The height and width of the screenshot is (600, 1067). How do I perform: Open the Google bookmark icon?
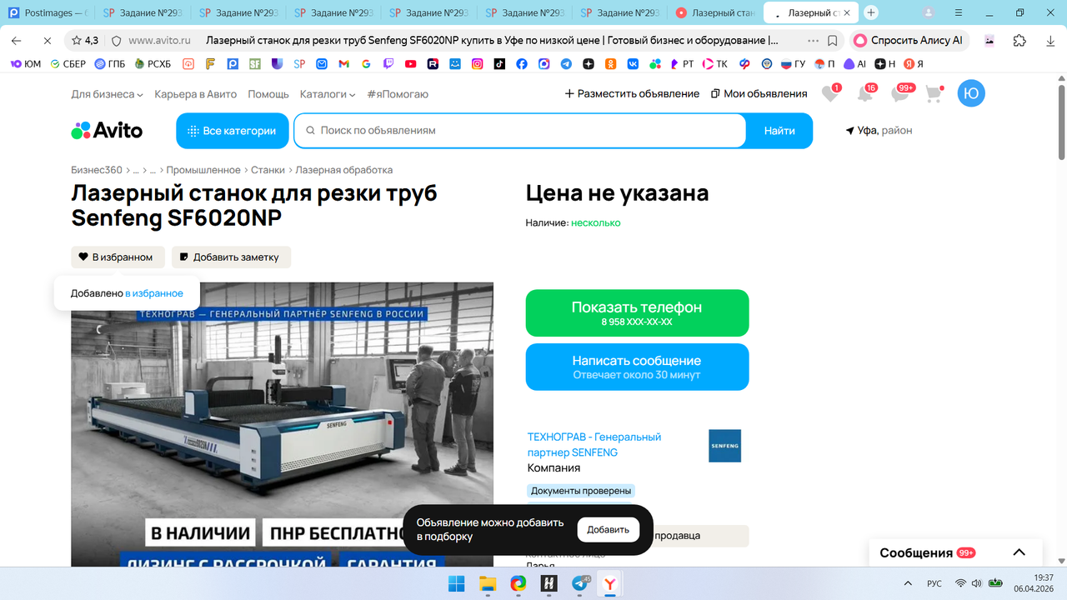pos(367,63)
